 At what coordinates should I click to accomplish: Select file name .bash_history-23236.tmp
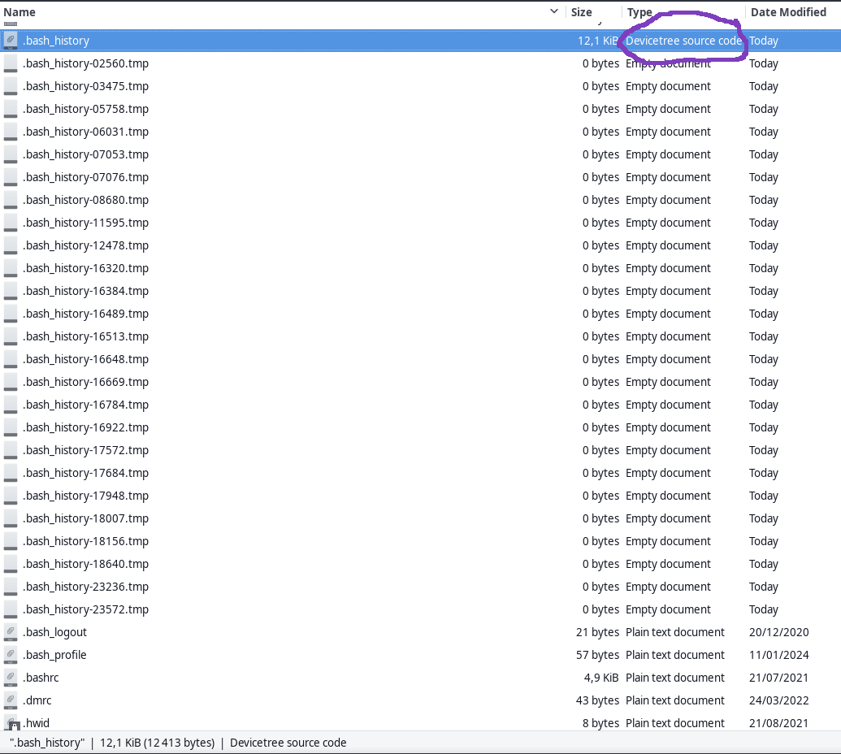(86, 587)
